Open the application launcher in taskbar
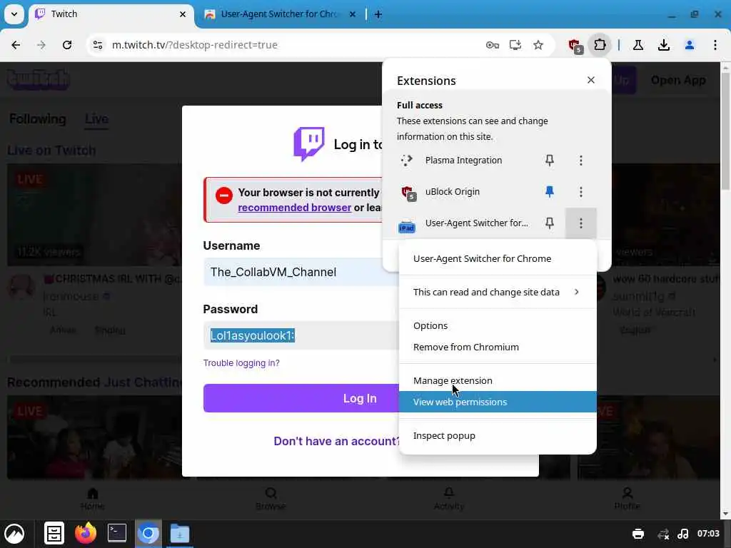The height and width of the screenshot is (548, 731). (14, 534)
